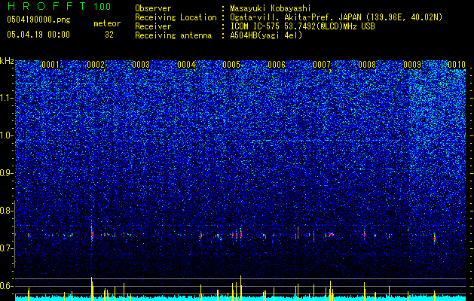
Task: Click time marker 0007
Action: tap(322, 65)
